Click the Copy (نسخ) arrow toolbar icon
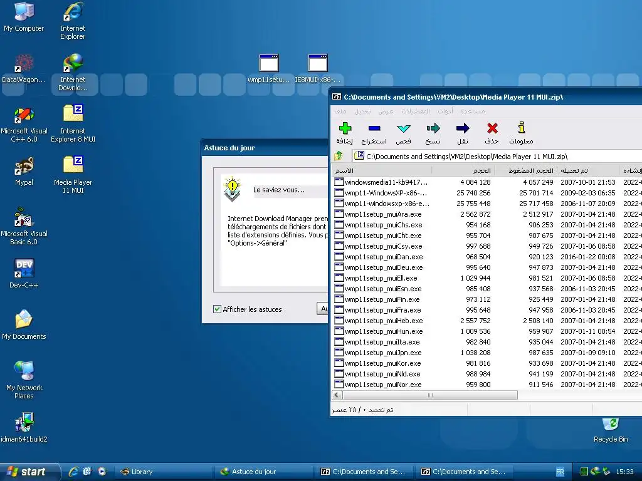Viewport: 642px width, 481px height. (x=433, y=128)
